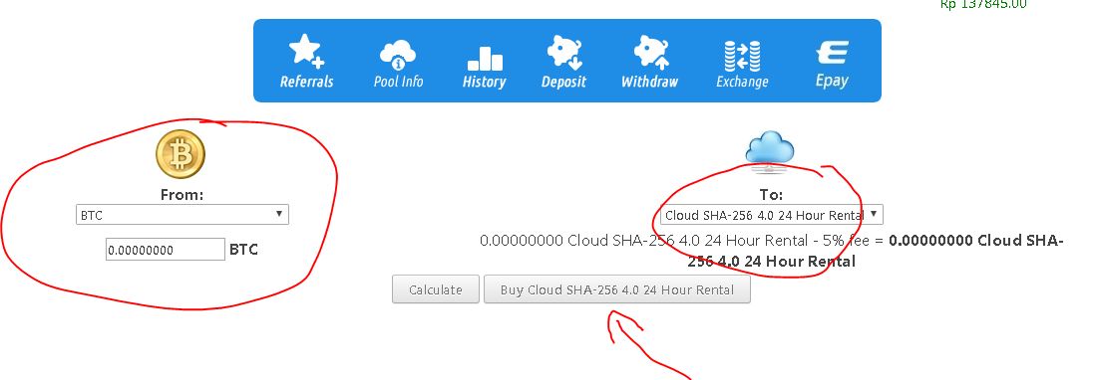1093x380 pixels.
Task: Click the Rp 137845.00 balance text
Action: [x=983, y=4]
